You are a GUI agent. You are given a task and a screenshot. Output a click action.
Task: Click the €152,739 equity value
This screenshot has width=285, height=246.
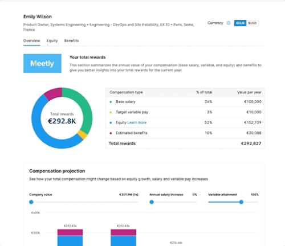point(253,122)
